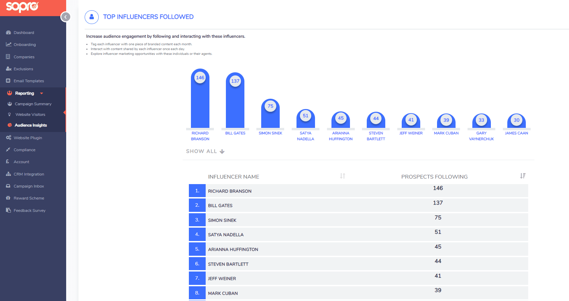569x301 pixels.
Task: Open Campaign Summary report
Action: [x=33, y=104]
